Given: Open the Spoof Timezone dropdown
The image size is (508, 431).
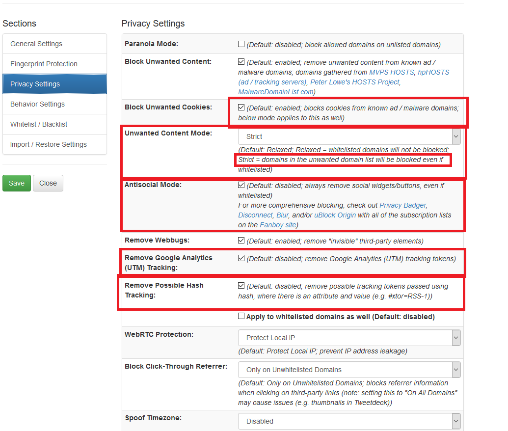Looking at the screenshot, I should 349,421.
